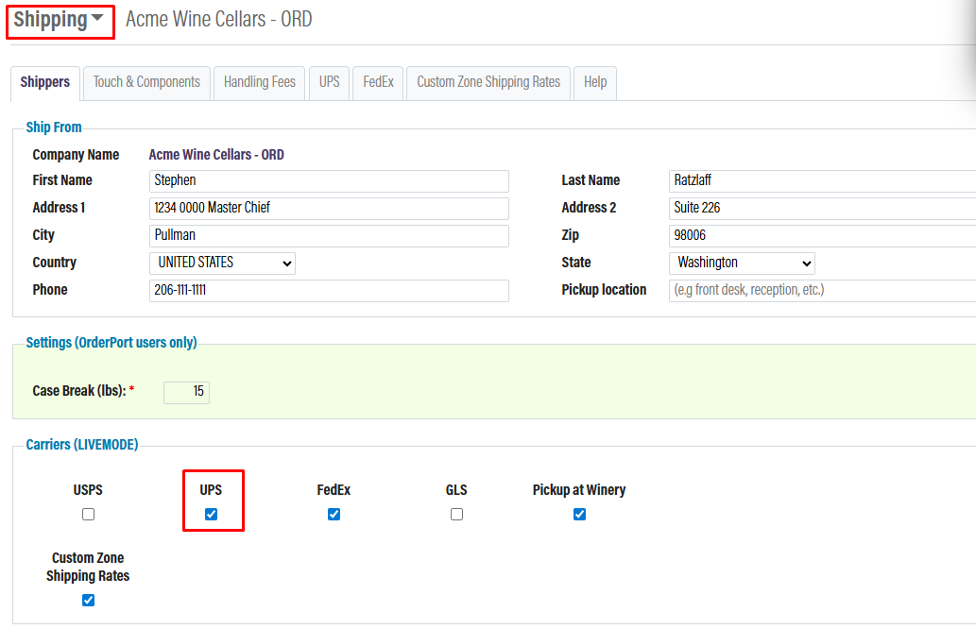
Task: Enable the GLS carrier checkbox
Action: 457,515
